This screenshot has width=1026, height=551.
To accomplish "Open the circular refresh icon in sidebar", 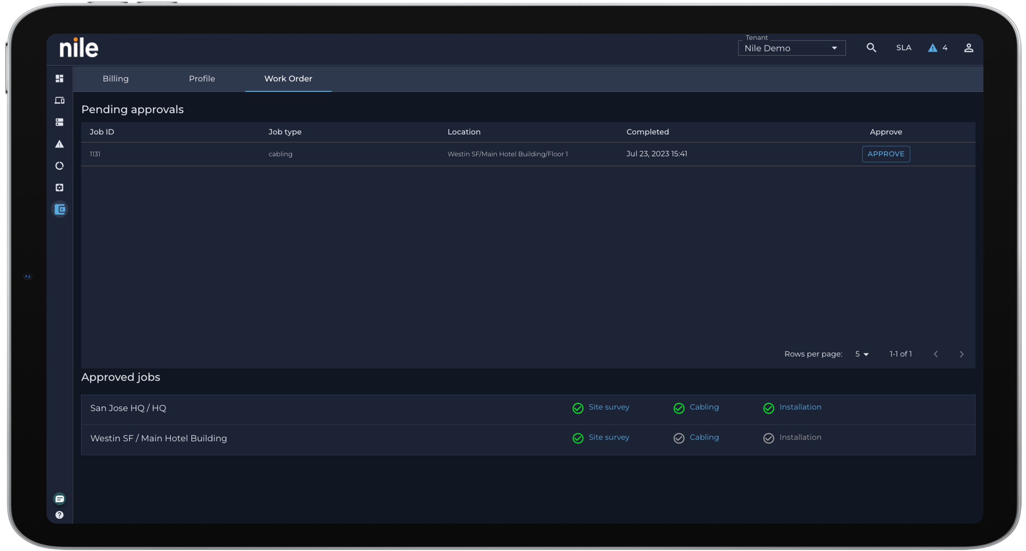I will click(x=59, y=166).
